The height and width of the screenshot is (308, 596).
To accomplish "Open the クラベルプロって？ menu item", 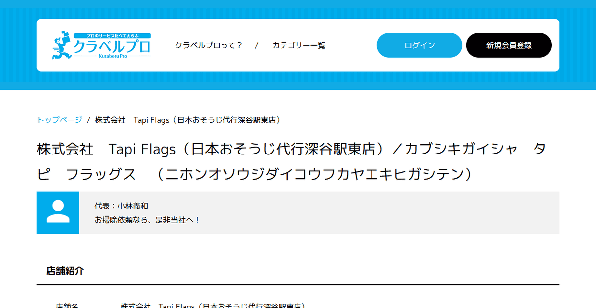I will tap(209, 45).
